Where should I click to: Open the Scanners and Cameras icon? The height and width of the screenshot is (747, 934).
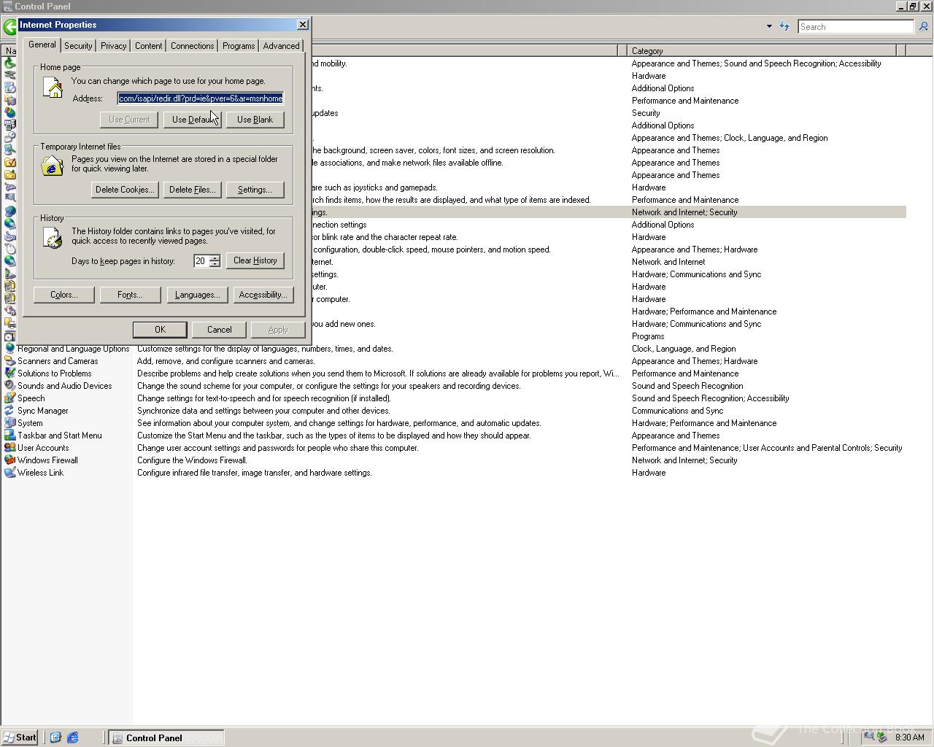pyautogui.click(x=9, y=361)
